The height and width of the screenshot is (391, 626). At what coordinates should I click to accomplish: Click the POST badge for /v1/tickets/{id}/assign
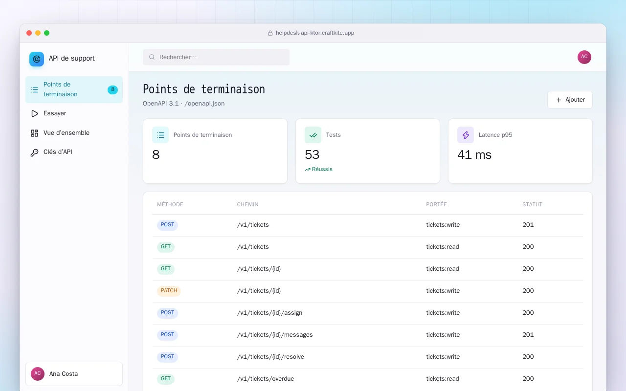point(167,313)
